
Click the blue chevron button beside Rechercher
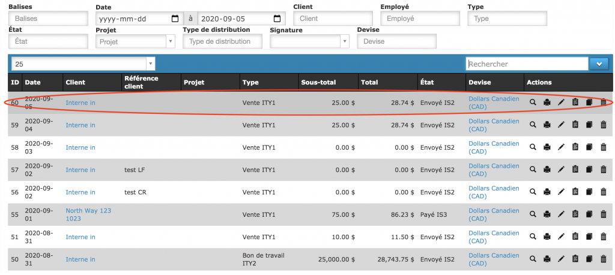click(x=599, y=64)
